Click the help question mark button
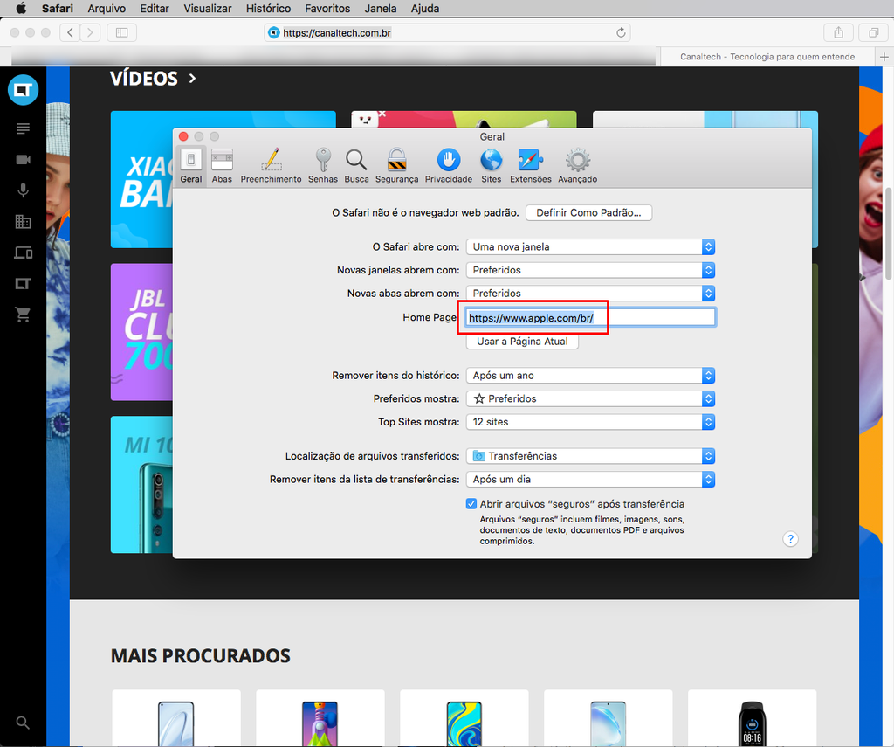Screen dimensions: 894x747 [x=790, y=539]
